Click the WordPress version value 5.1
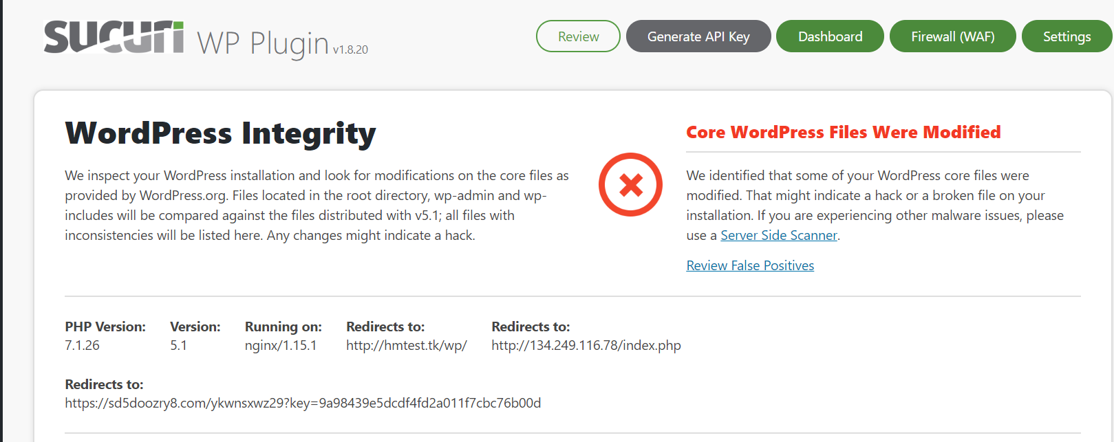Screen dimensions: 1114x442 point(178,345)
